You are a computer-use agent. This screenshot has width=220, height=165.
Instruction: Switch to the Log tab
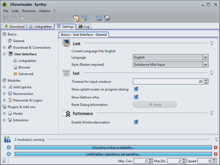point(84,26)
